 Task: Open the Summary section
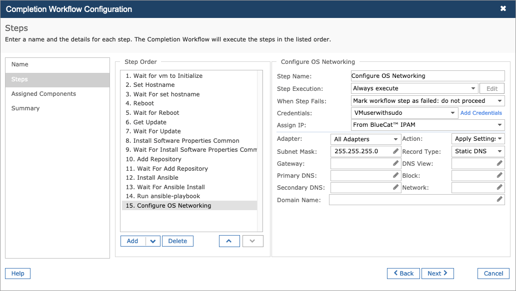pyautogui.click(x=57, y=108)
